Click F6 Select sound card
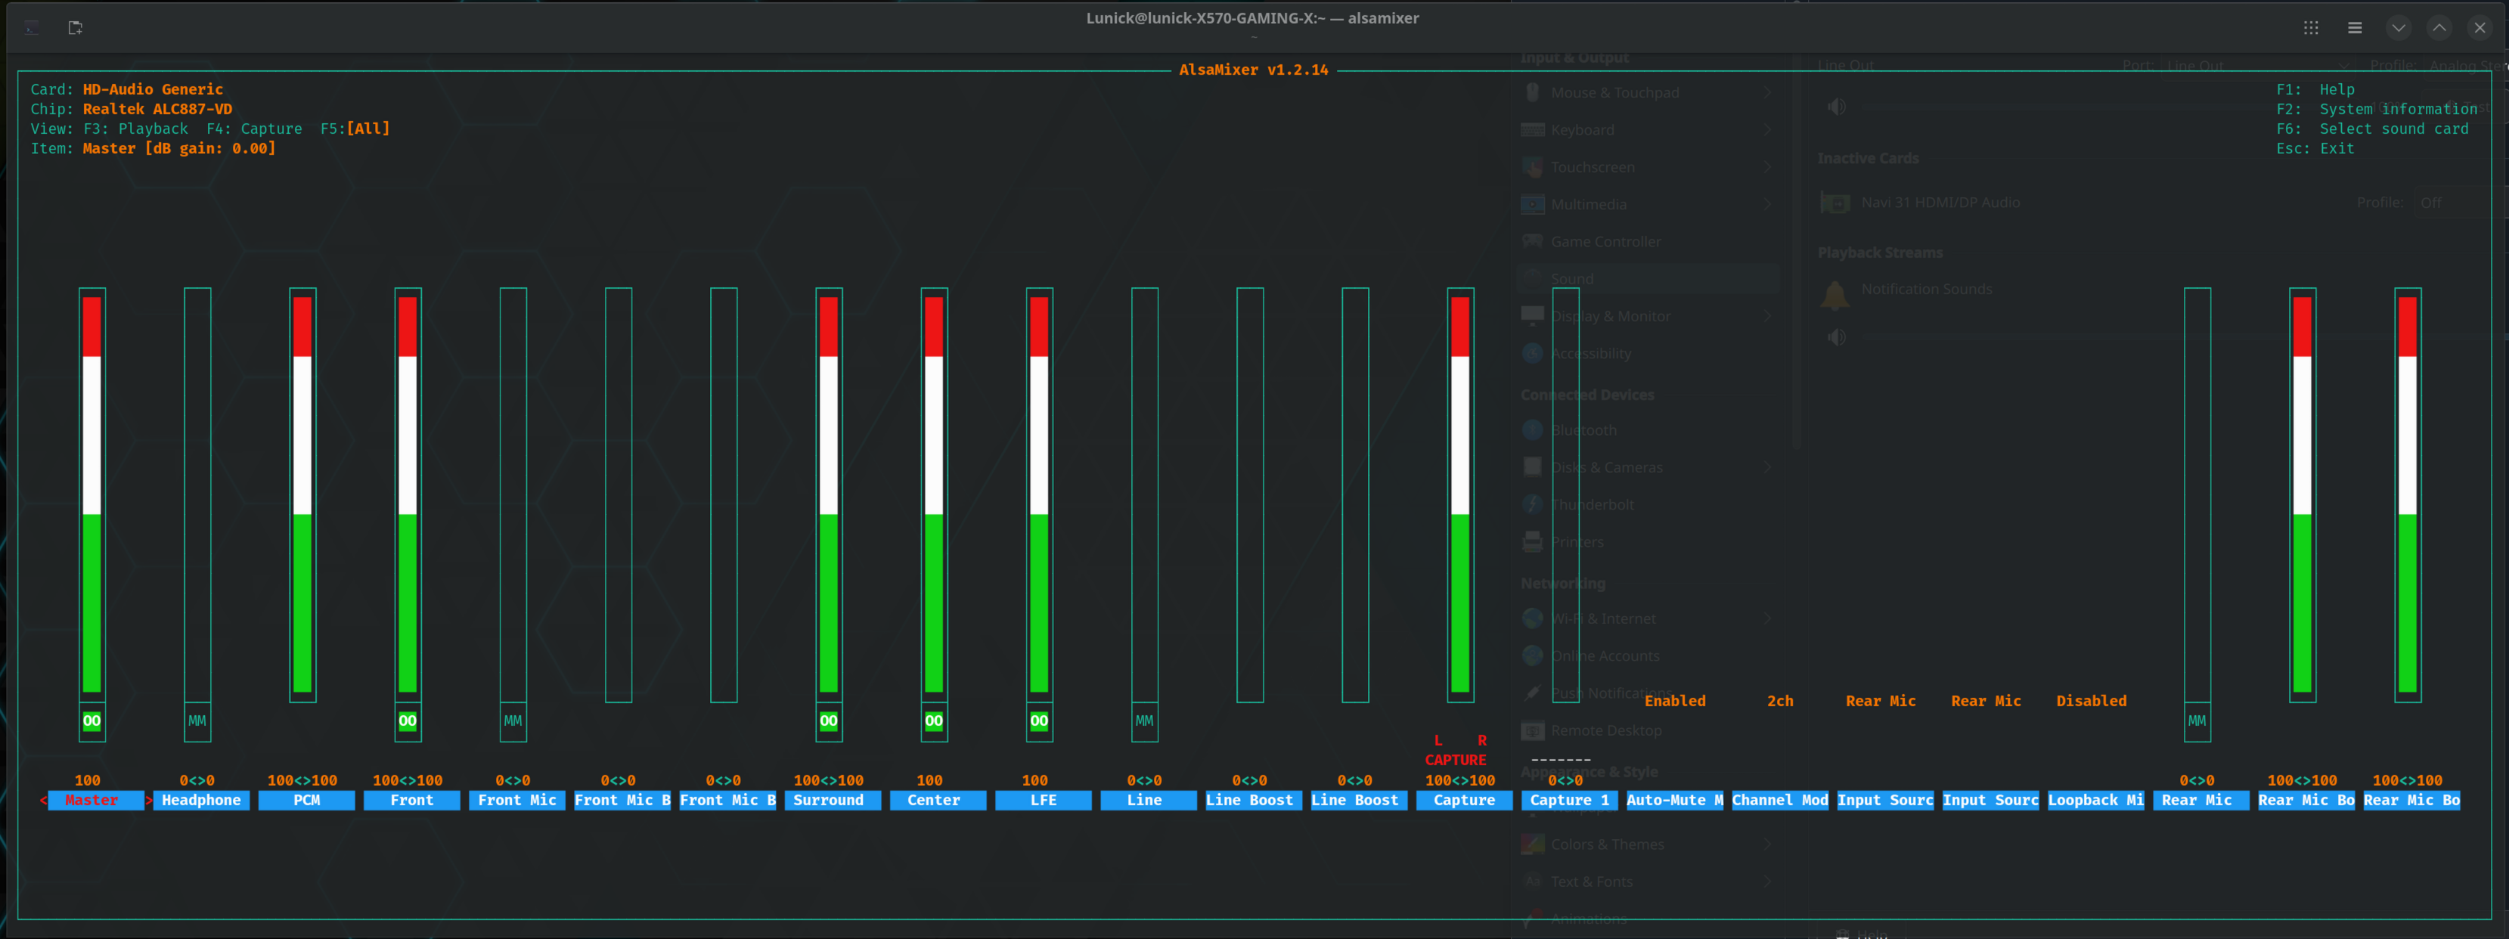 click(x=2371, y=129)
